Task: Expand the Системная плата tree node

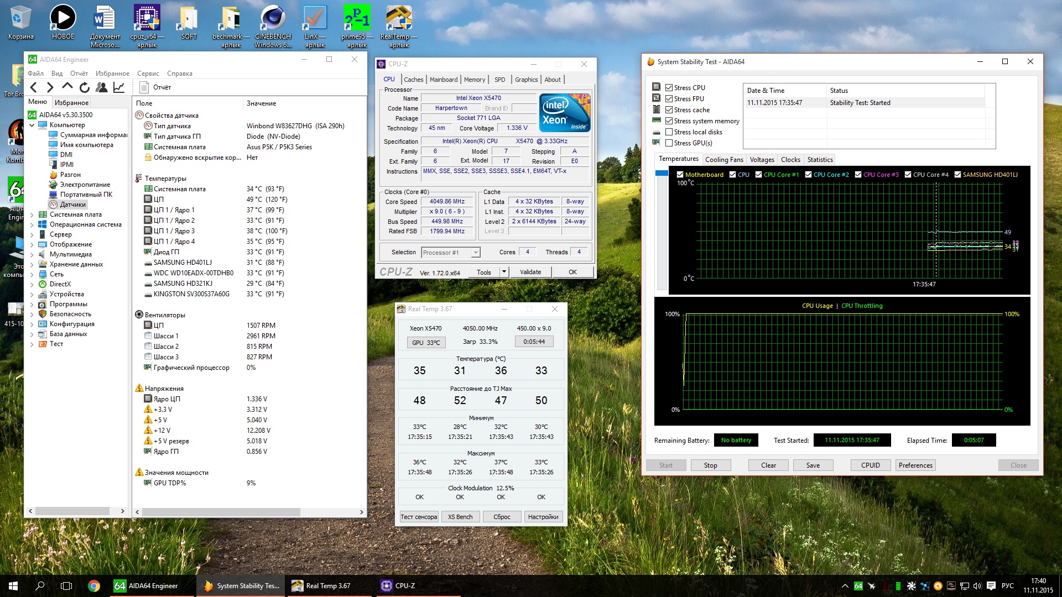Action: [x=32, y=215]
